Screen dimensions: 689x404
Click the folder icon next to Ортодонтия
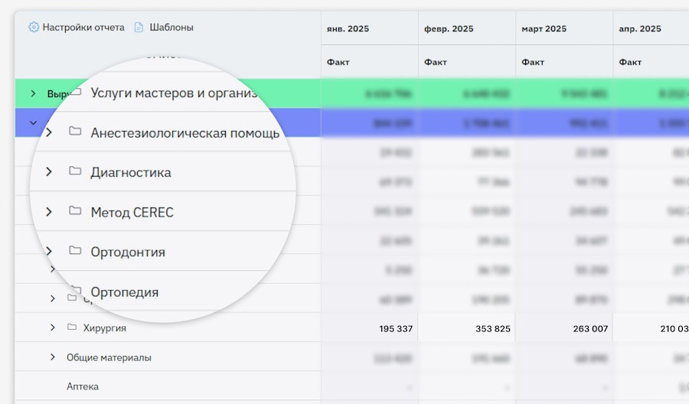point(75,251)
